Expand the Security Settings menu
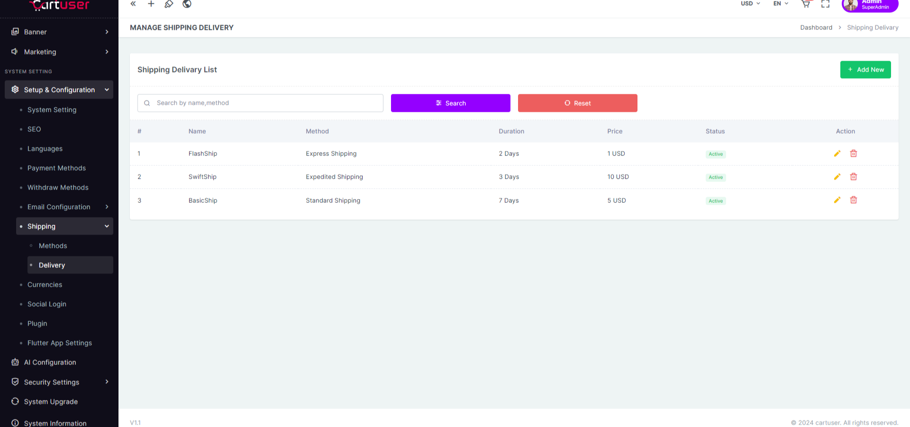This screenshot has width=910, height=427. click(107, 382)
